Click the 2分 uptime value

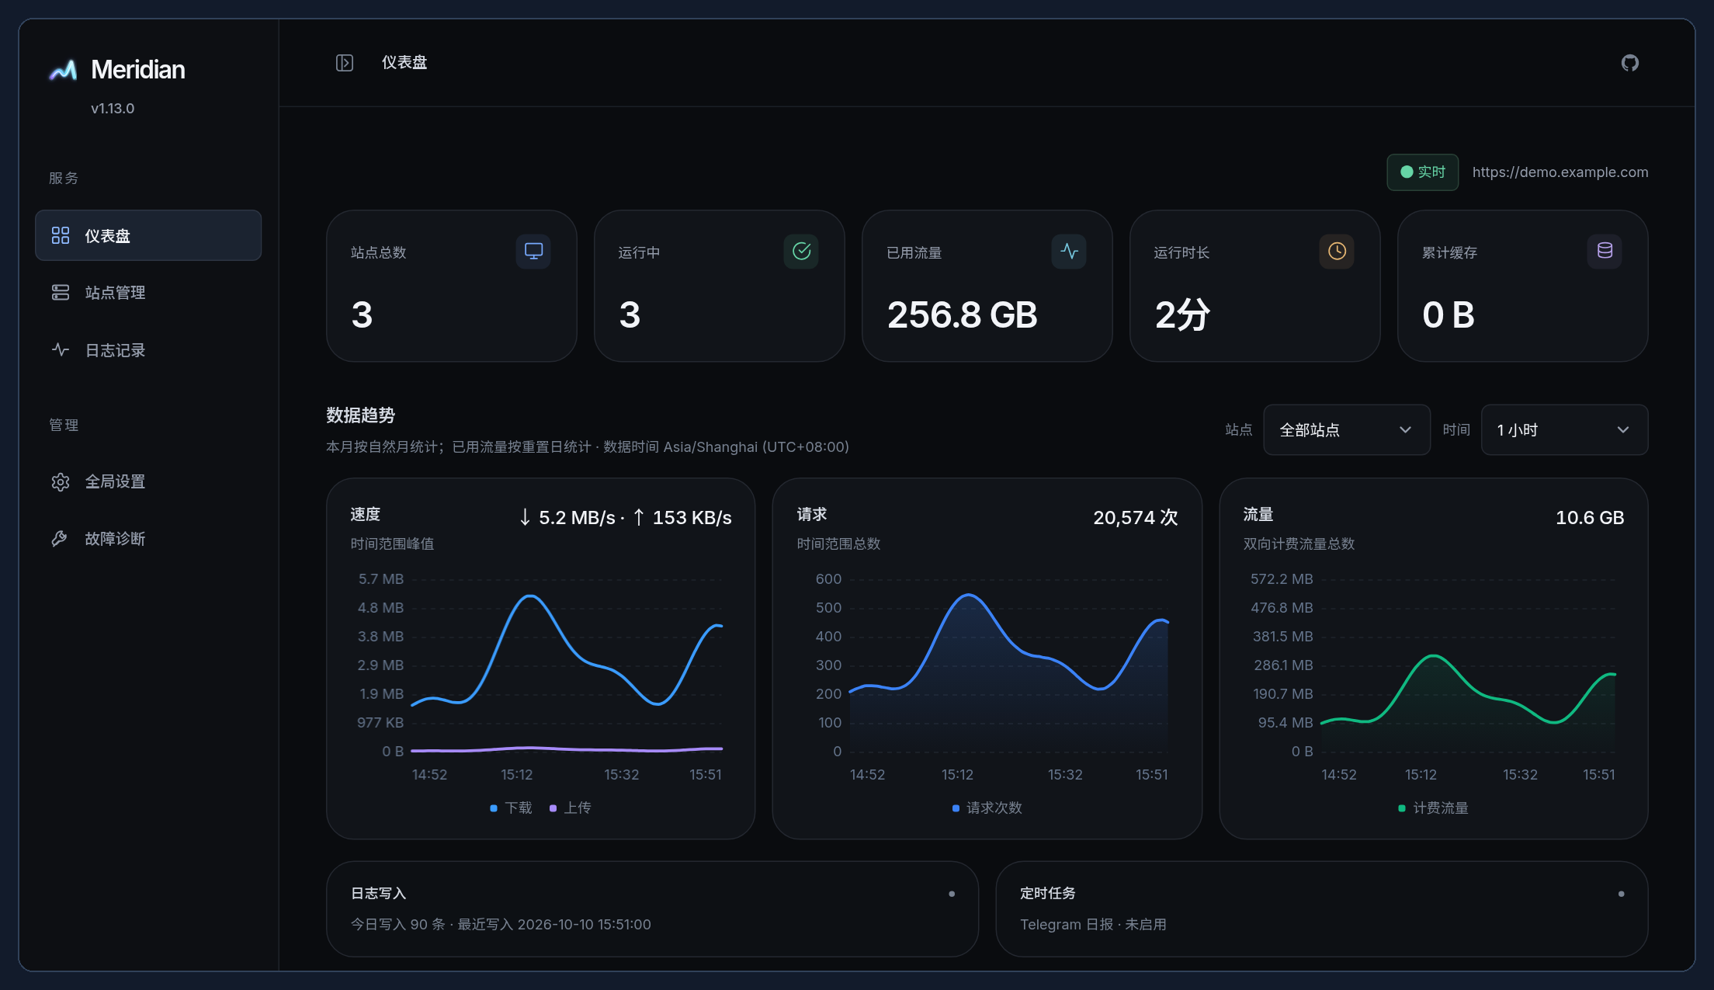(1182, 315)
